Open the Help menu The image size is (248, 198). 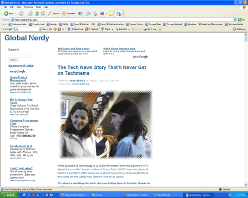(46, 7)
